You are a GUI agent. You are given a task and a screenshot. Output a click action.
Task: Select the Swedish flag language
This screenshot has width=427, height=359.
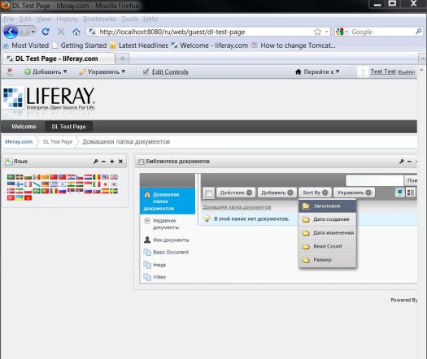(114, 191)
